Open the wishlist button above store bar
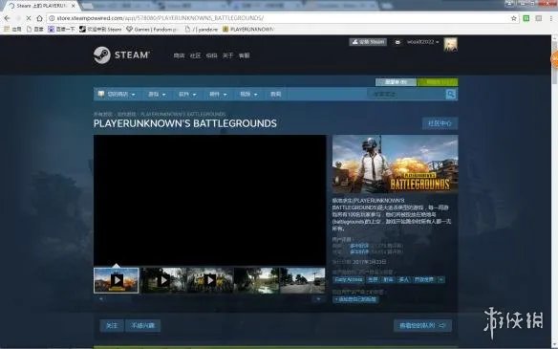This screenshot has height=349, width=558. [396, 82]
